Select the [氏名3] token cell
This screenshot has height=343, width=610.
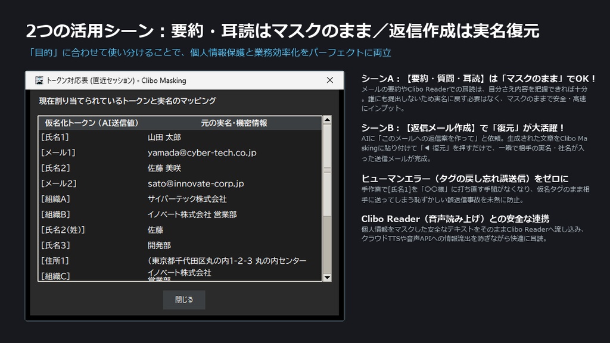(55, 245)
